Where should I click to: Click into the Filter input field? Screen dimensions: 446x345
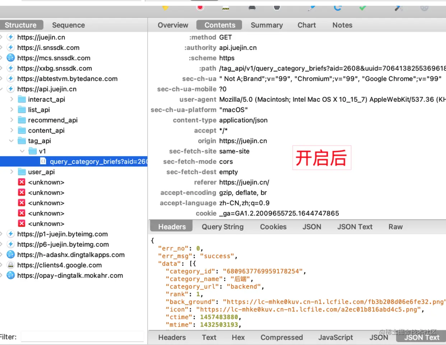82,337
